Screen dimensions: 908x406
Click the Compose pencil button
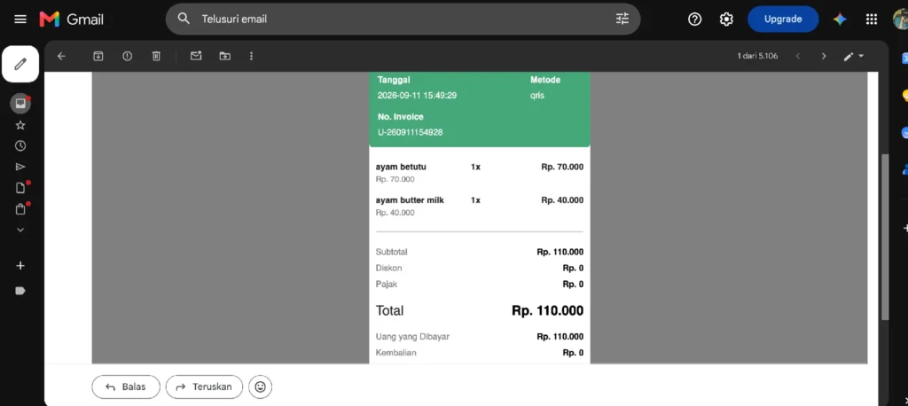[20, 64]
